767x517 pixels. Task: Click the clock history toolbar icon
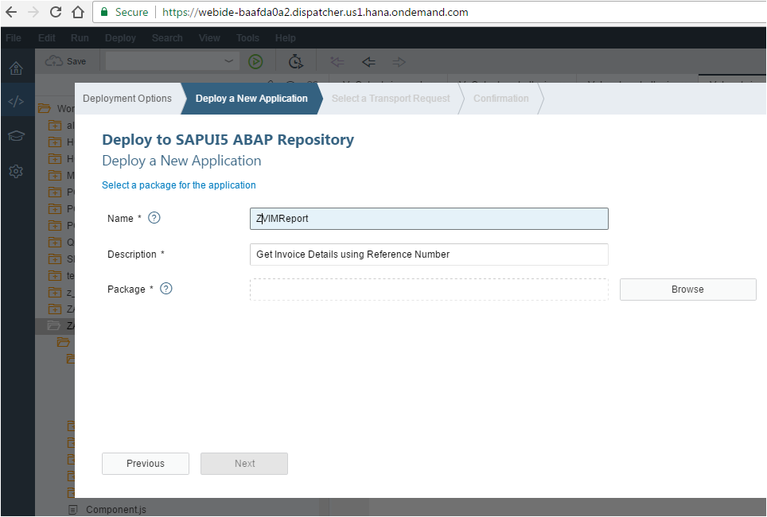[295, 61]
